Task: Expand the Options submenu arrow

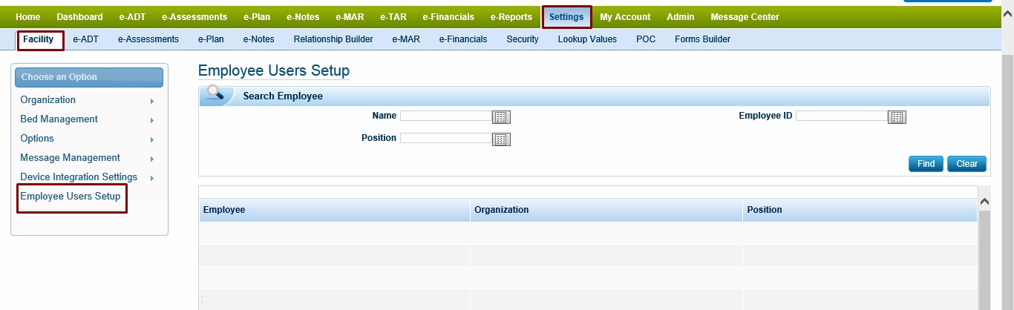Action: click(151, 139)
